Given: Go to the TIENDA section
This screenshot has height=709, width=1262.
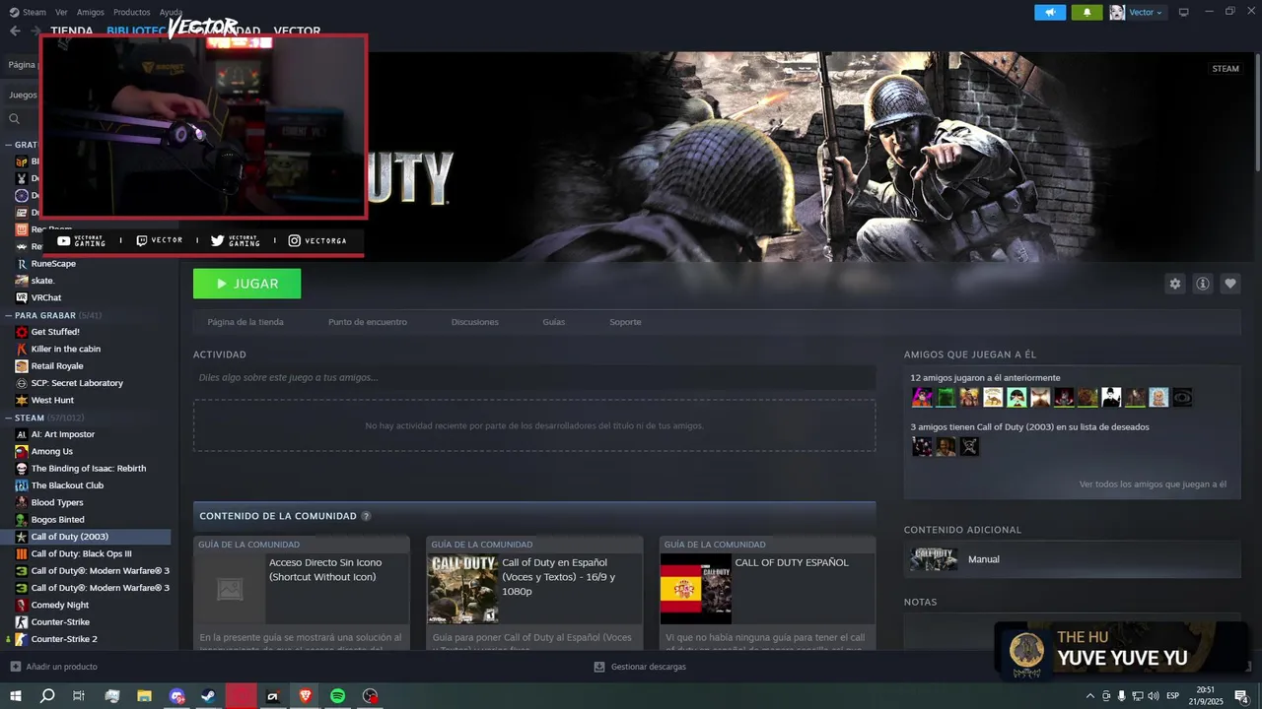Looking at the screenshot, I should click(72, 32).
